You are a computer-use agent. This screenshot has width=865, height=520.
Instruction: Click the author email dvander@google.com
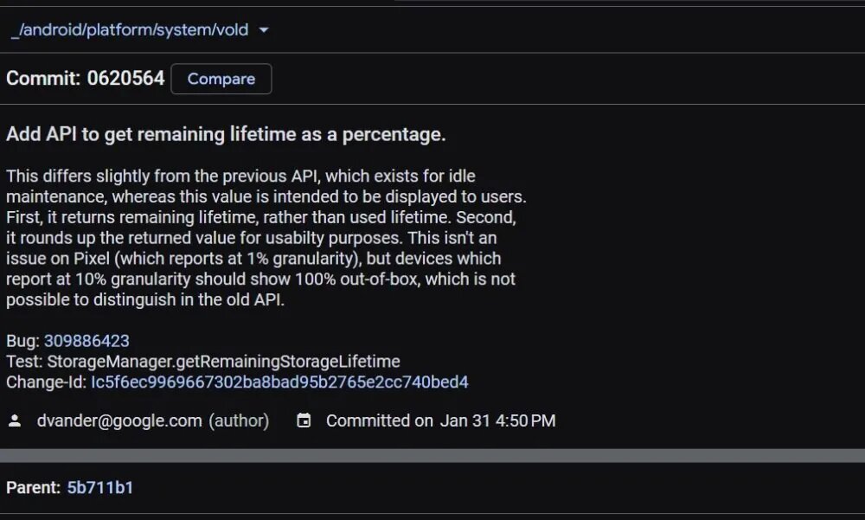point(119,420)
